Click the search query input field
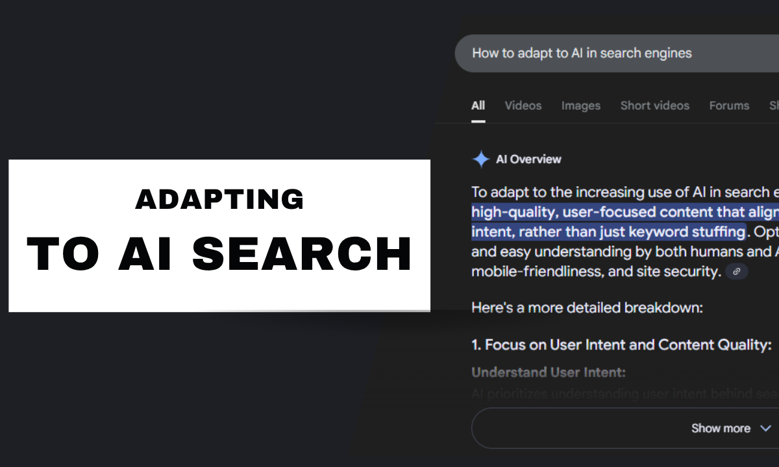The width and height of the screenshot is (779, 467). click(617, 53)
